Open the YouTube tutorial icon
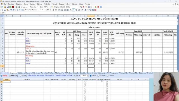This screenshot has height=101, width=179. point(98,7)
